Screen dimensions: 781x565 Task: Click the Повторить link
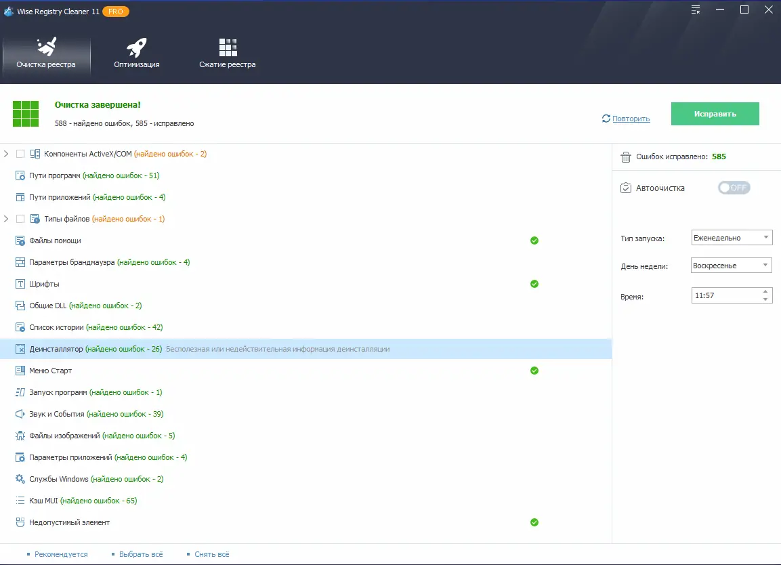(x=629, y=119)
